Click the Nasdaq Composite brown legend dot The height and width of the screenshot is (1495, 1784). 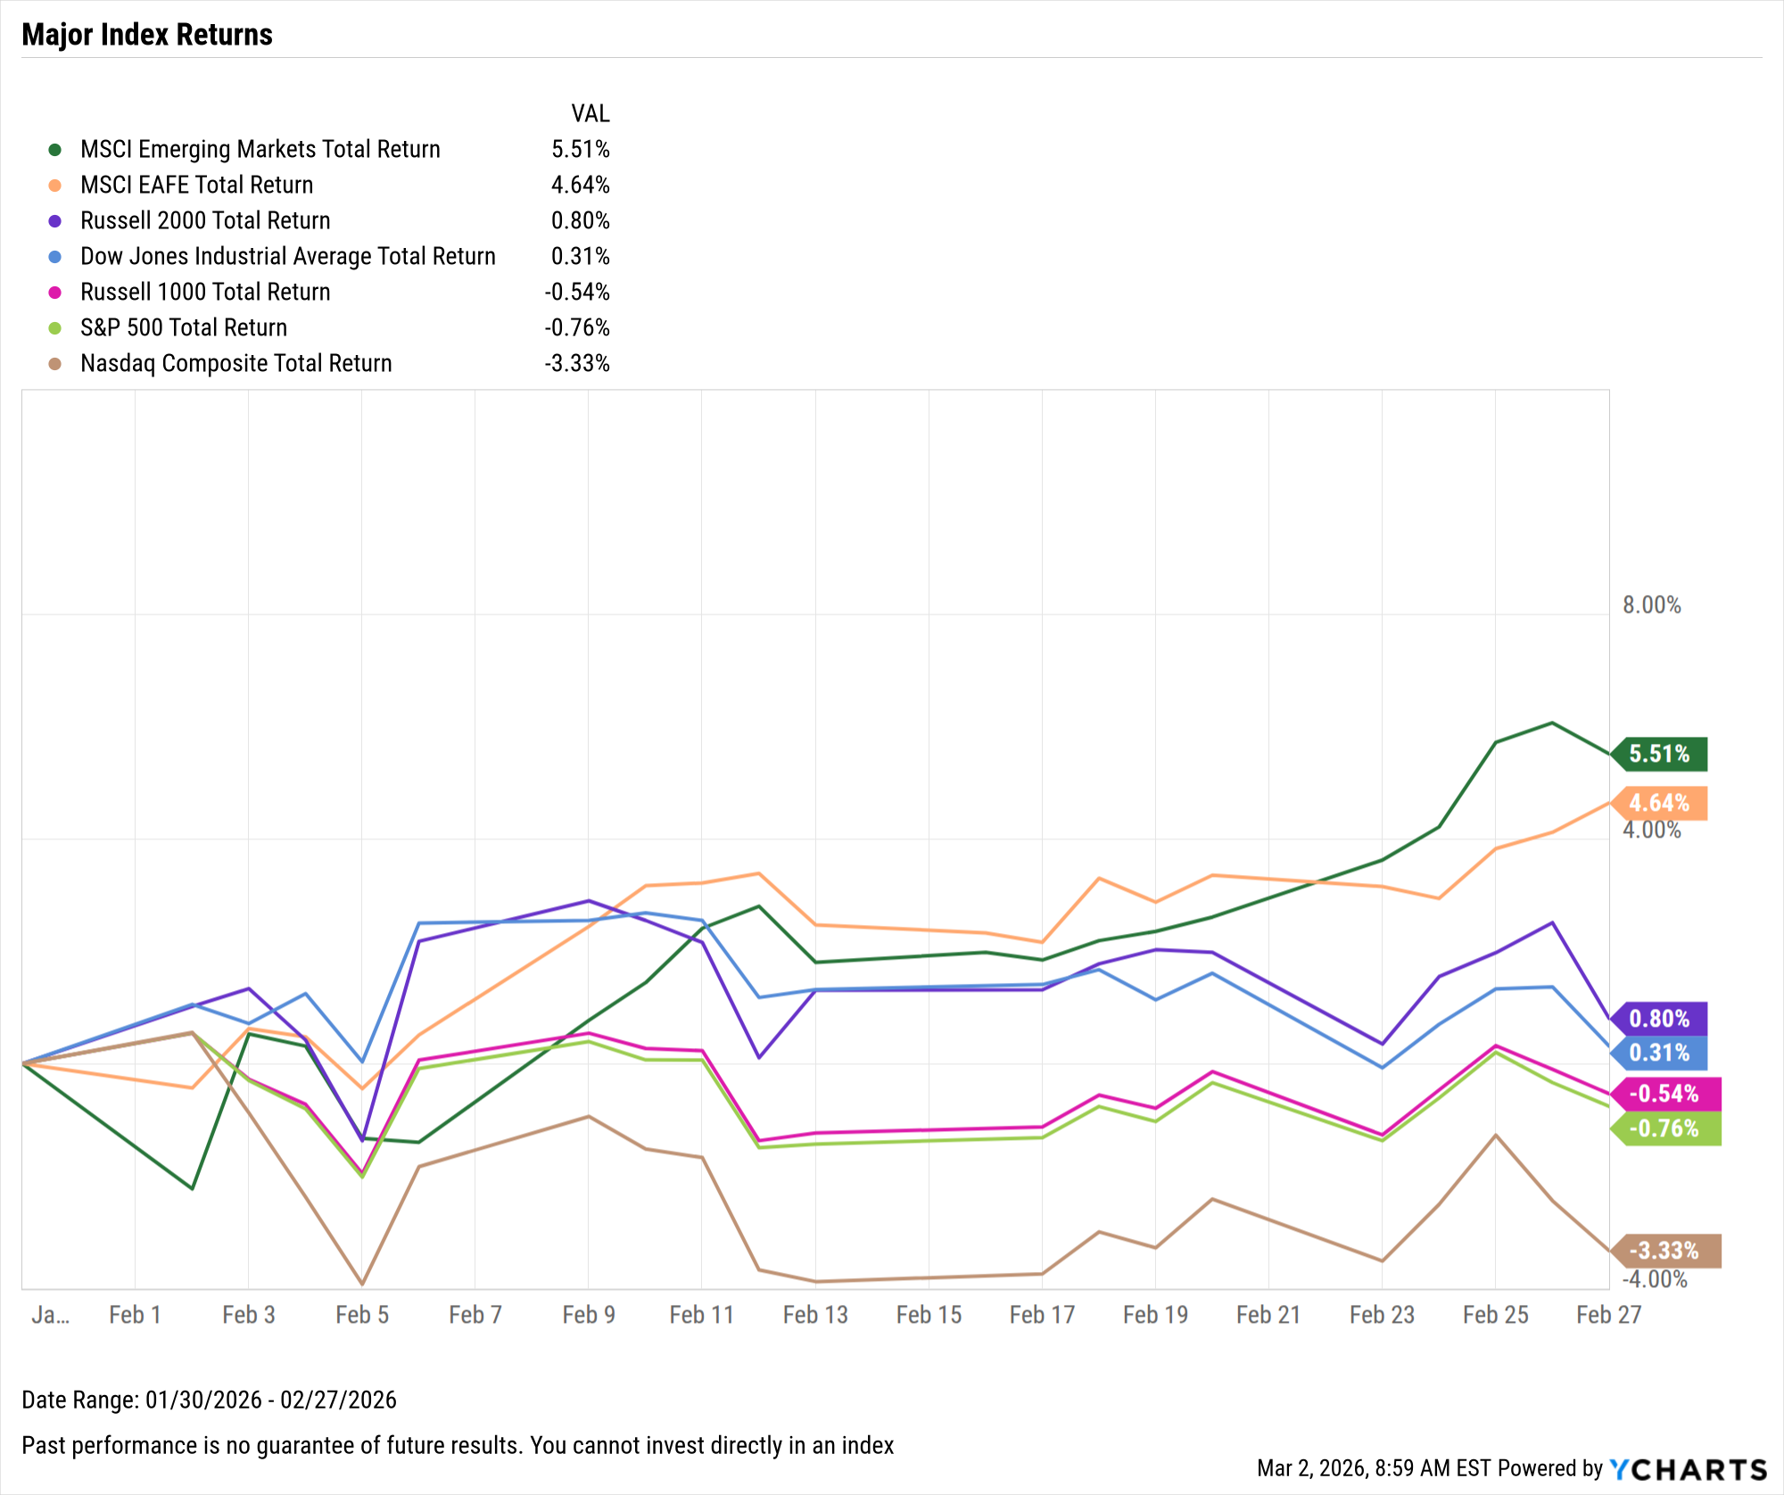[54, 364]
